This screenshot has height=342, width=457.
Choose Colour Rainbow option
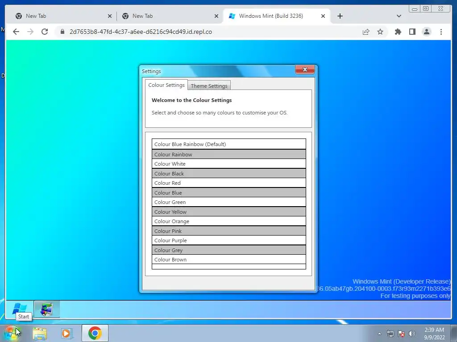(x=229, y=154)
